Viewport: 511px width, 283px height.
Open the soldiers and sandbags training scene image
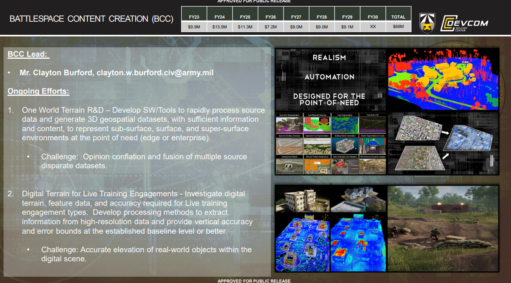[x=443, y=229]
